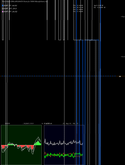Viewport: 125px width, 165px height.
Task: Click the ADX value label above the ADX panel
Action: 47,123
